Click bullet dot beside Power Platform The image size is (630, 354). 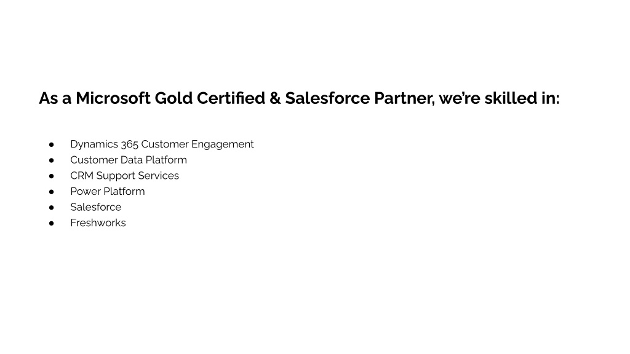(52, 192)
